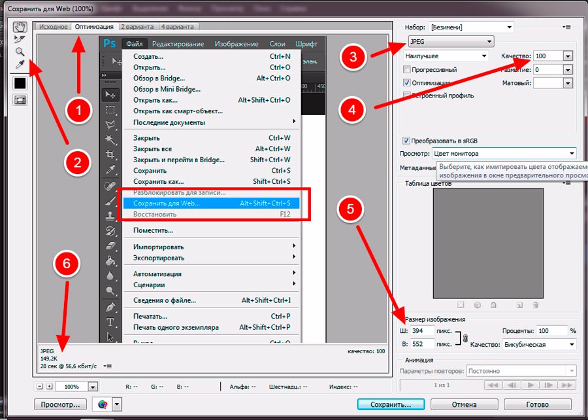This screenshot has height=420, width=588.
Task: Click the height В field showing 552
Action: click(x=422, y=344)
